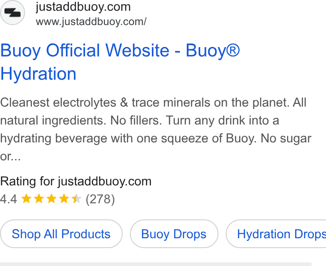Screen dimensions: 326x266
Task: Select the Hydration Drops chip
Action: pos(276,234)
